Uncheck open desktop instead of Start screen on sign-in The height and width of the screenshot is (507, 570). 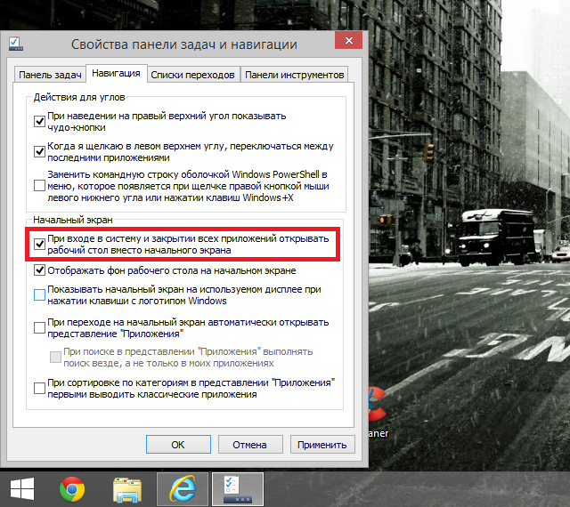coord(39,243)
